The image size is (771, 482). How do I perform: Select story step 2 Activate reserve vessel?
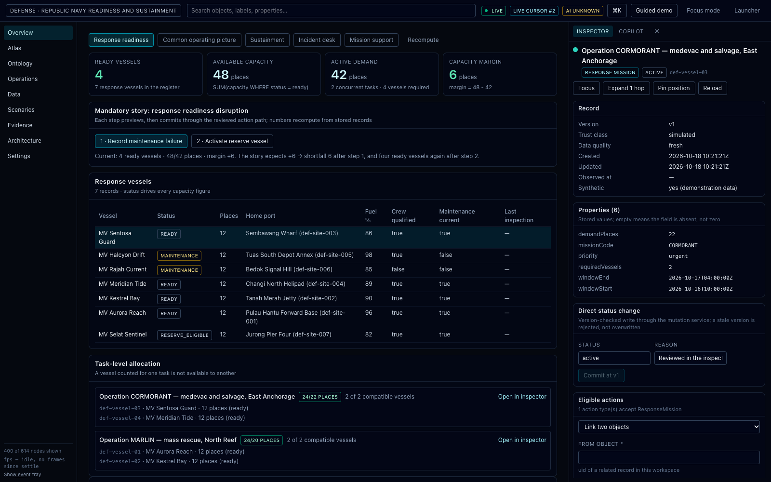tap(232, 141)
